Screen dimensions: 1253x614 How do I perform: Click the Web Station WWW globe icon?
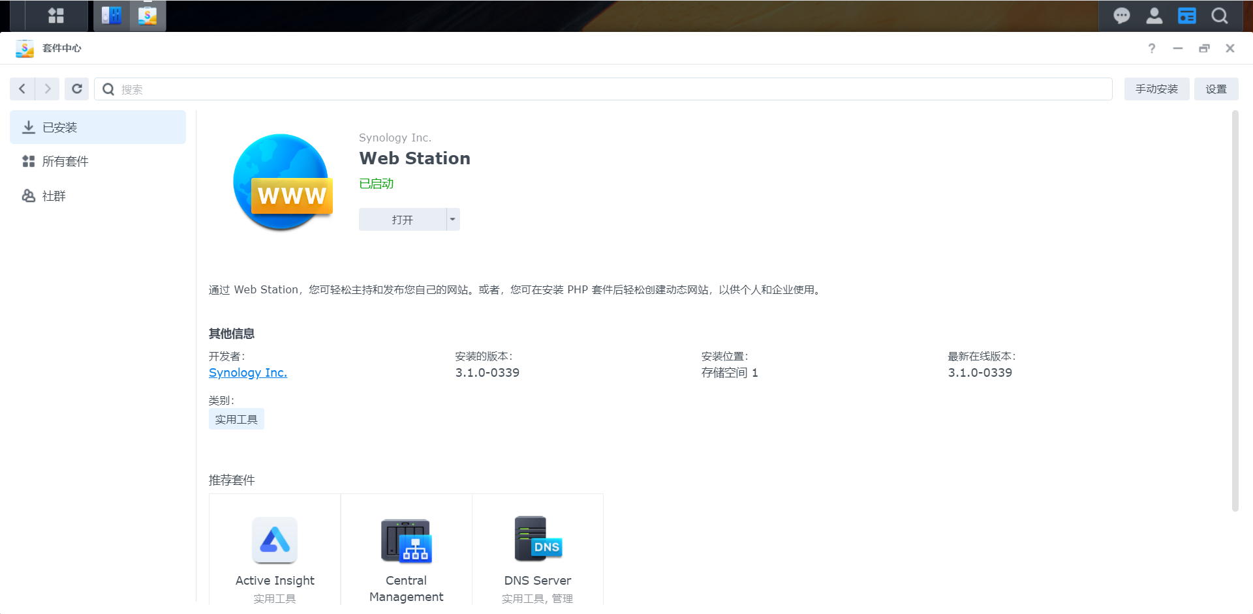click(283, 182)
